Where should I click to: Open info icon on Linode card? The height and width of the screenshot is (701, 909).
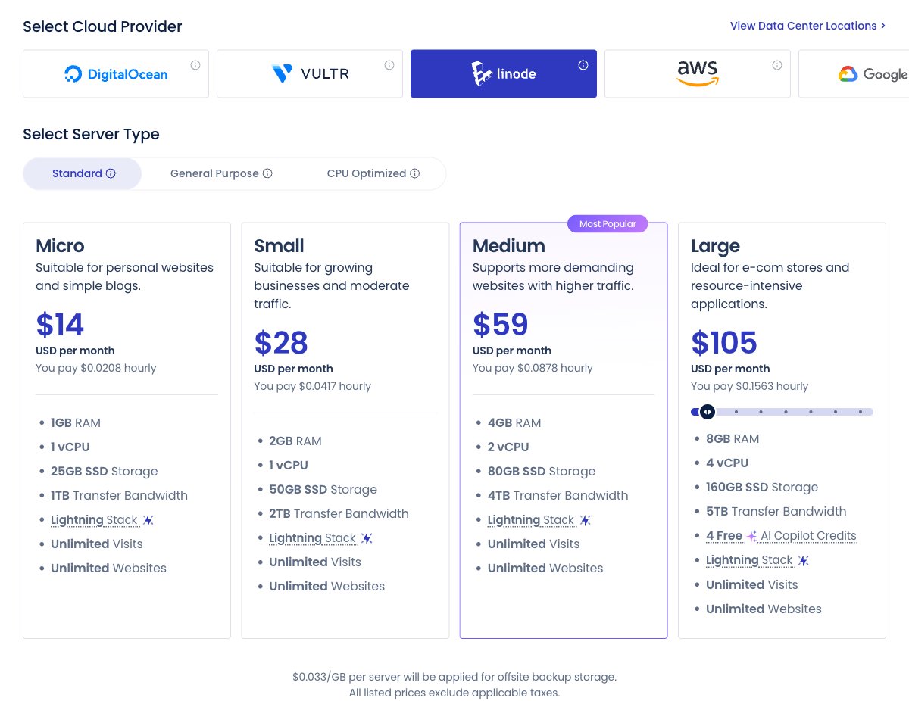[583, 65]
